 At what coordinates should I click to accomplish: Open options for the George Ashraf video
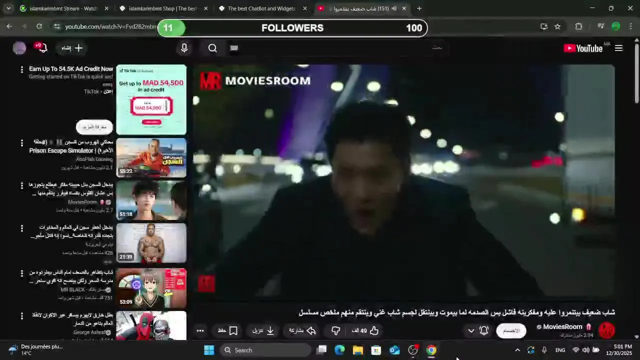pos(21,316)
